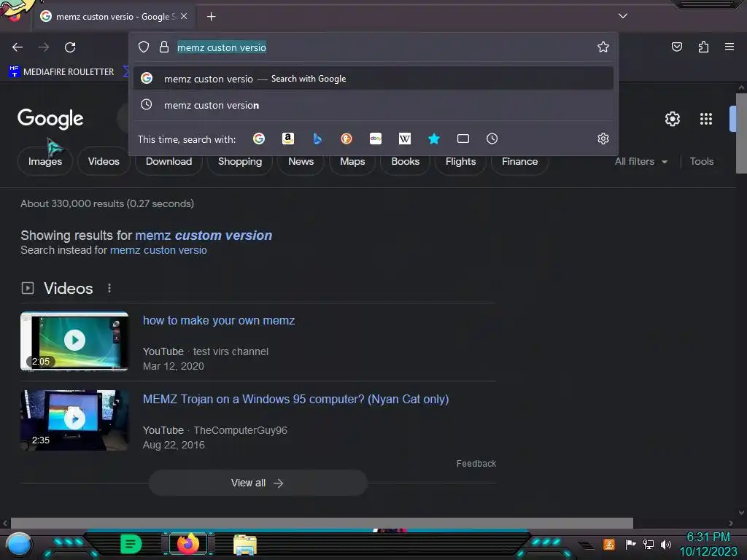The height and width of the screenshot is (560, 747).
Task: Go back to the previous page
Action: click(x=18, y=47)
